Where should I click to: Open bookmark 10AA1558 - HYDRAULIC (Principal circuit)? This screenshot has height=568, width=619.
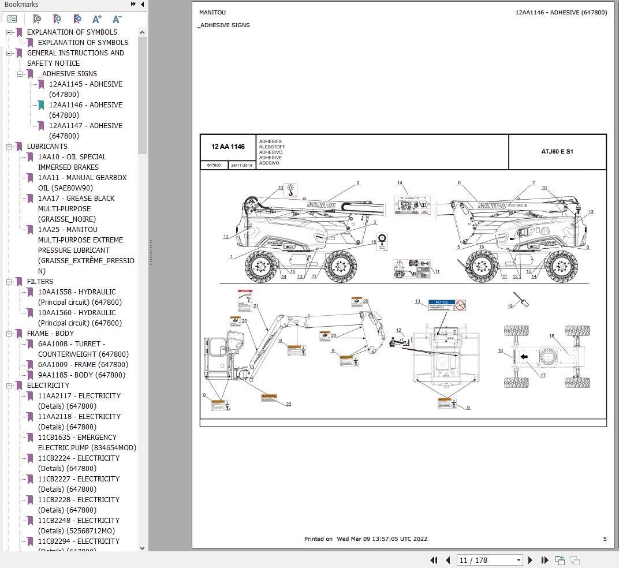pos(80,297)
